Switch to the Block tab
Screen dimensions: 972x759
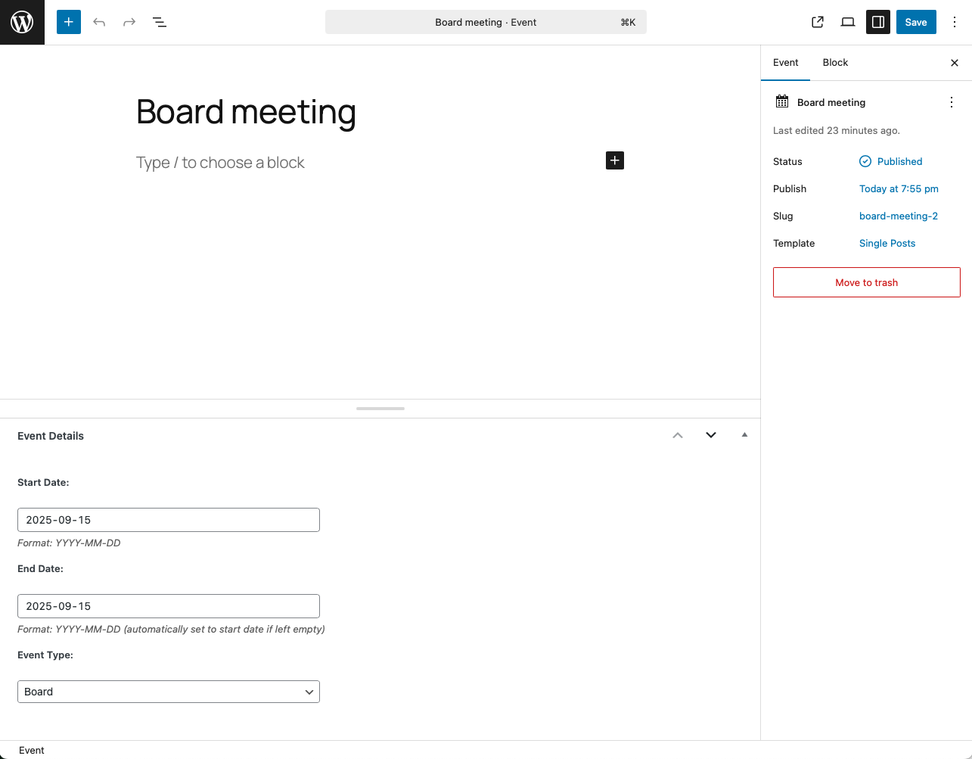tap(835, 62)
